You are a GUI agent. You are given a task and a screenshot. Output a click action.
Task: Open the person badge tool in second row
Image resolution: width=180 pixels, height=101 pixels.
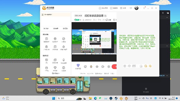pos(46,48)
